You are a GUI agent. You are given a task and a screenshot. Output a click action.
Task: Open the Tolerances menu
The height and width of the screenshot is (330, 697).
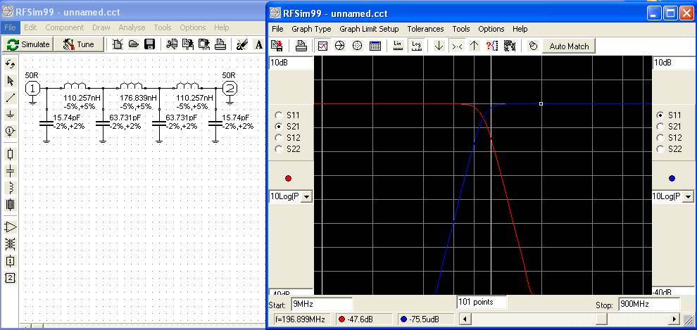pos(425,29)
